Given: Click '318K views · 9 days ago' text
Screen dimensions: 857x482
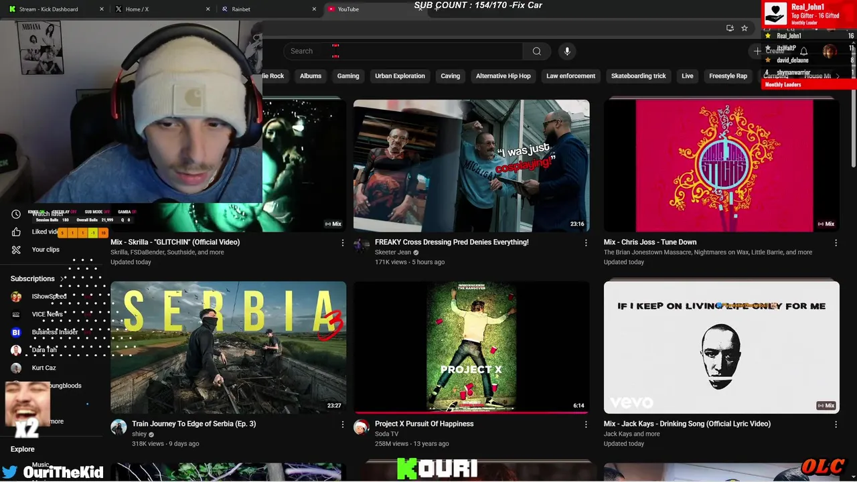Looking at the screenshot, I should click(x=165, y=444).
